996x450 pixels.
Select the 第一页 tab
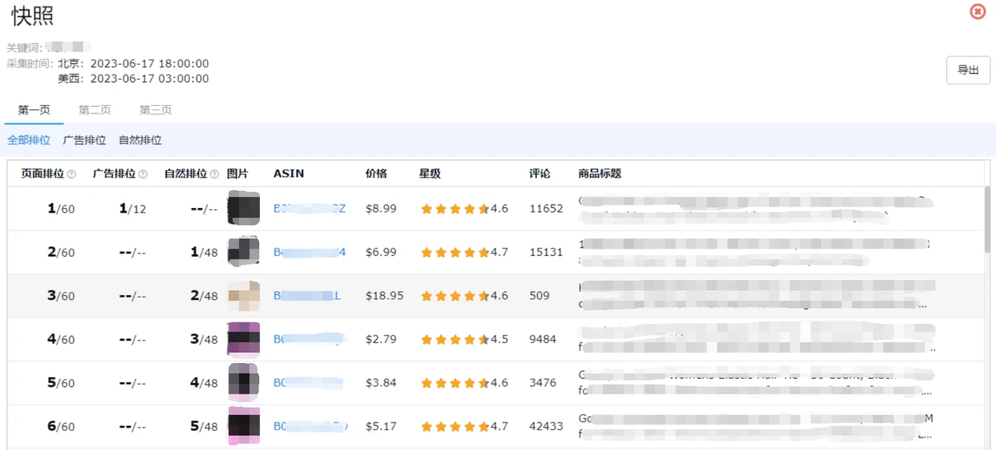coord(34,109)
